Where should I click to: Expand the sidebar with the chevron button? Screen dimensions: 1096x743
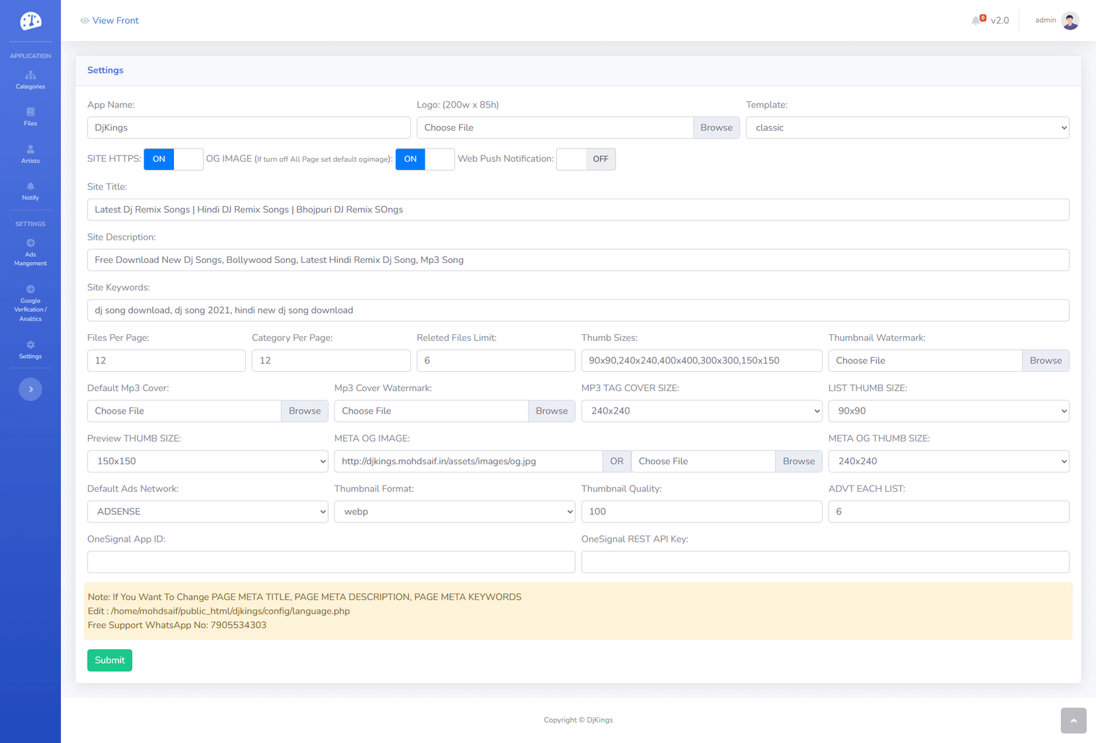coord(30,390)
